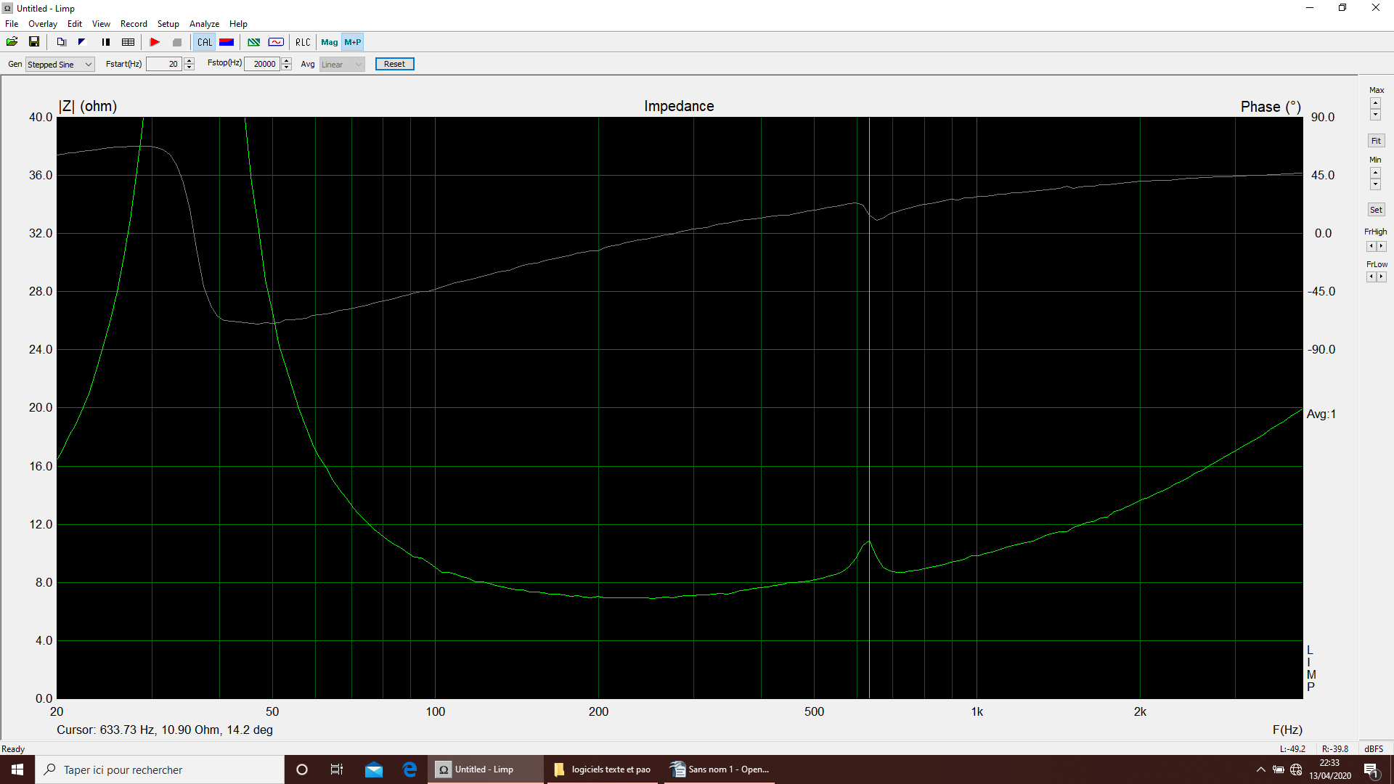Open the Overlay menu
The width and height of the screenshot is (1394, 784).
(x=43, y=24)
